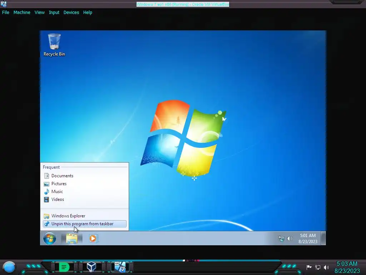The width and height of the screenshot is (366, 275).
Task: Click the host tray network icon
Action: 318,267
